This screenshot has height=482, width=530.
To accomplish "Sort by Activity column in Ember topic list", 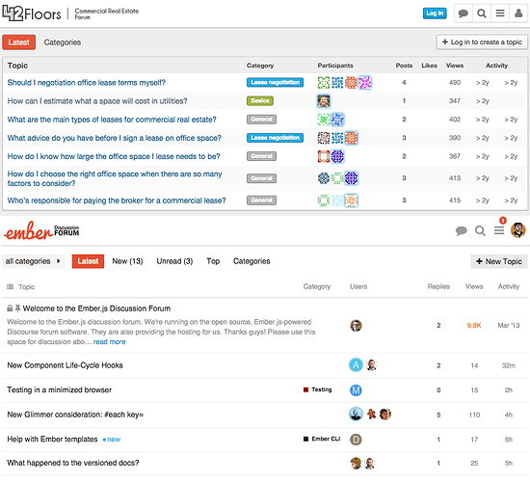I will click(509, 286).
